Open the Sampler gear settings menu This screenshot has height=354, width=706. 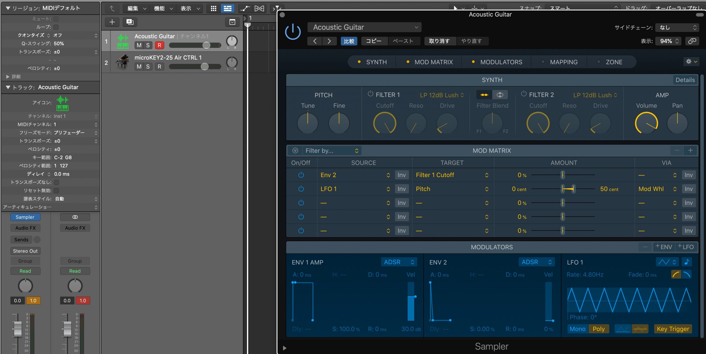tap(691, 61)
